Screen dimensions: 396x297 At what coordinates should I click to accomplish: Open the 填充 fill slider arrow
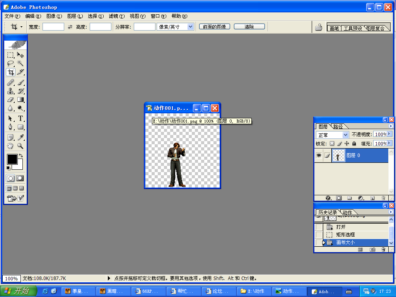(x=389, y=143)
